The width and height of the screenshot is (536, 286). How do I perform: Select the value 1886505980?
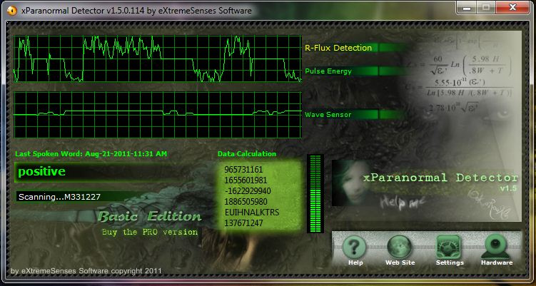(x=246, y=202)
